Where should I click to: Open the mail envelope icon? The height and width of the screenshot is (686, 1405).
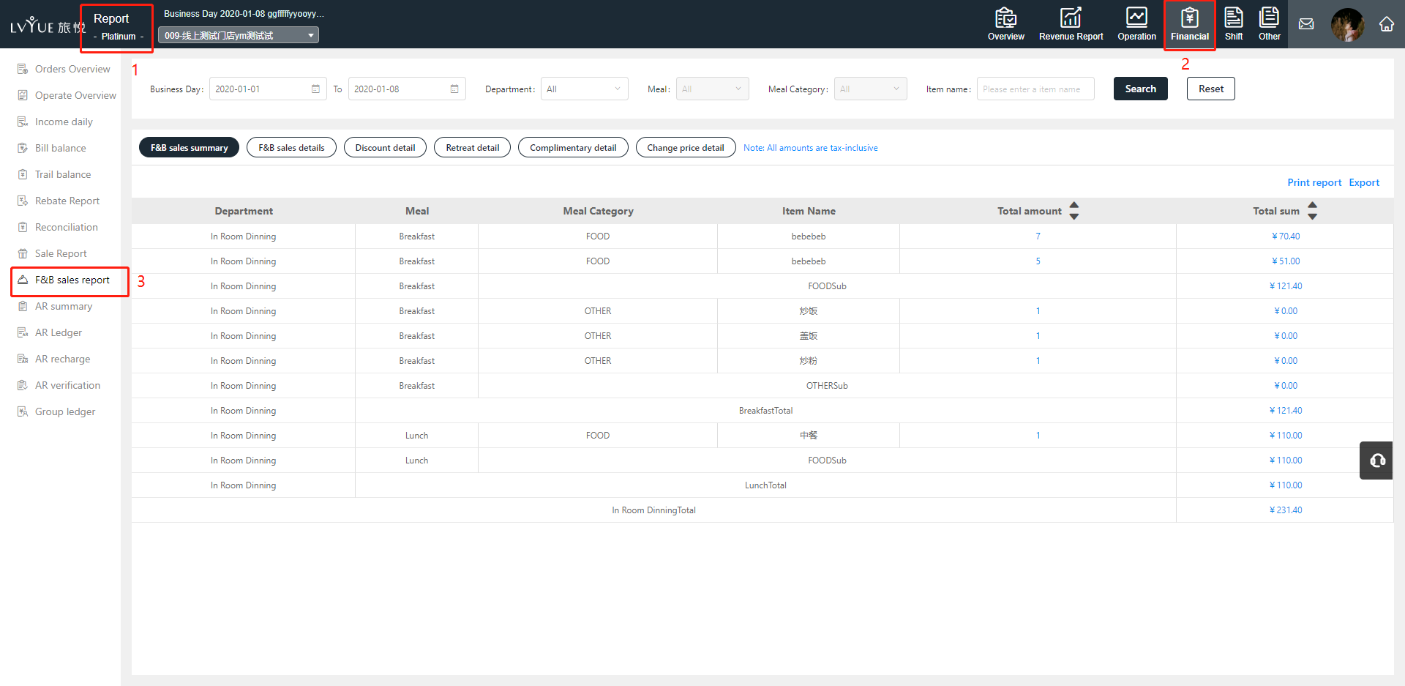pyautogui.click(x=1306, y=24)
